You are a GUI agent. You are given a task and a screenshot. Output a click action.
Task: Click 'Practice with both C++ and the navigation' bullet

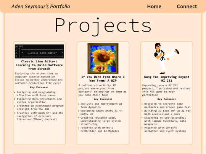tap(40, 116)
